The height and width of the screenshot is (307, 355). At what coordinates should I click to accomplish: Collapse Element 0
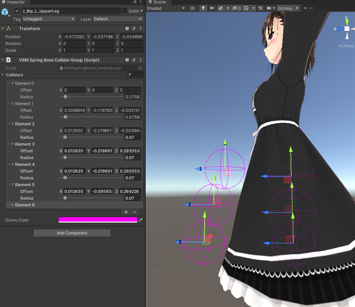point(13,83)
